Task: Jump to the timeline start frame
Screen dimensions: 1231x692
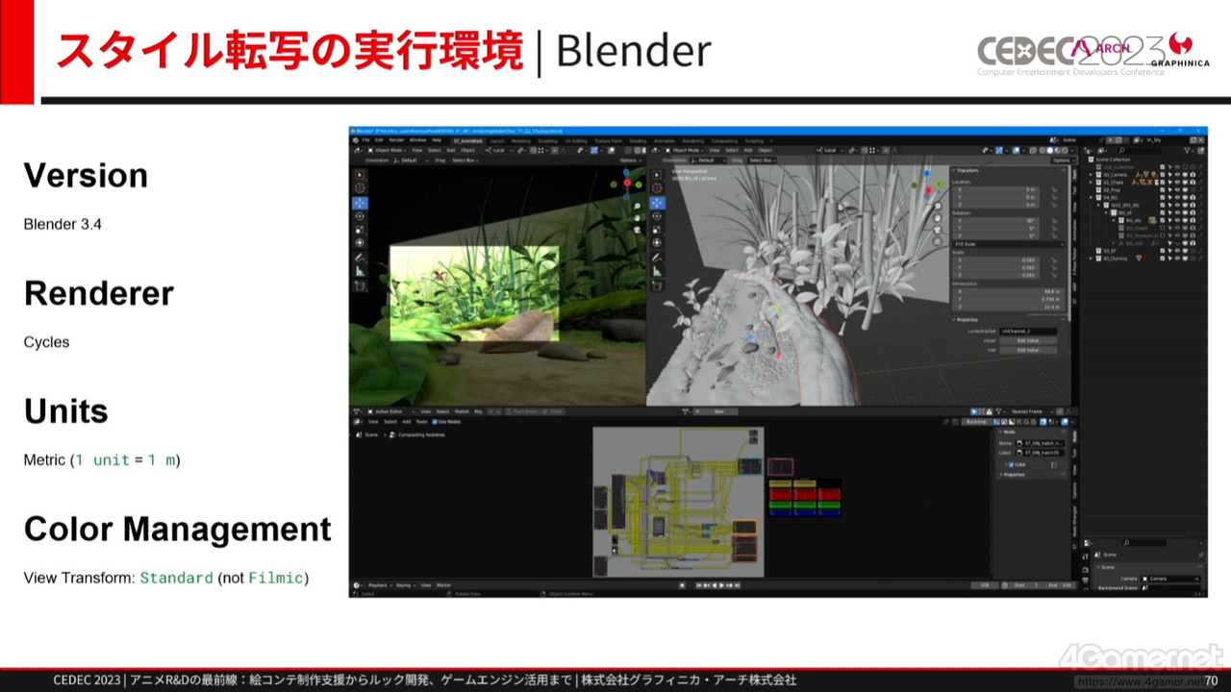Action: click(x=699, y=585)
